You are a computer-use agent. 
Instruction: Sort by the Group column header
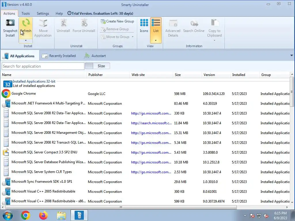[275, 75]
